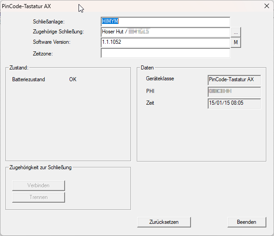Click the PHI value field
This screenshot has width=274, height=236.
[x=234, y=92]
